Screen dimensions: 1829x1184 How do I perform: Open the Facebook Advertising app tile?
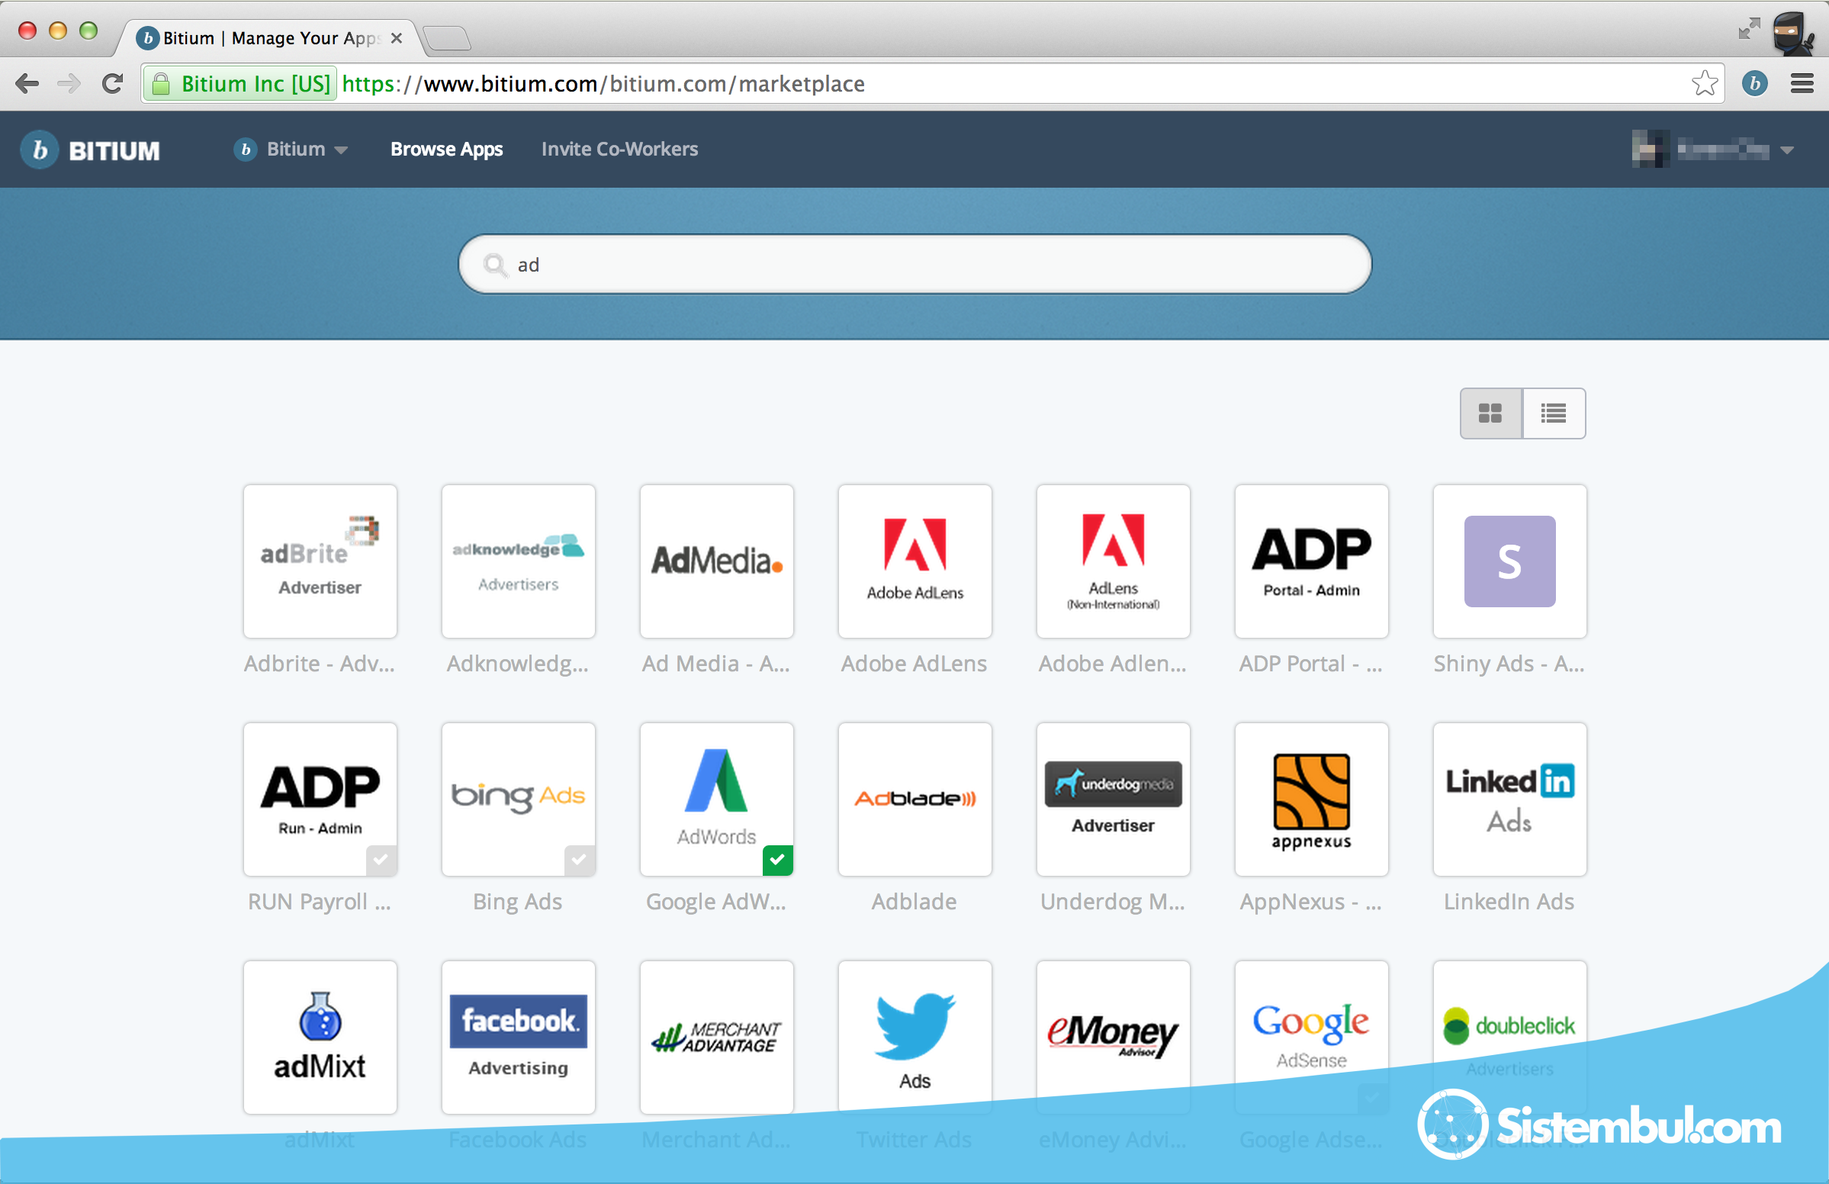point(518,1038)
